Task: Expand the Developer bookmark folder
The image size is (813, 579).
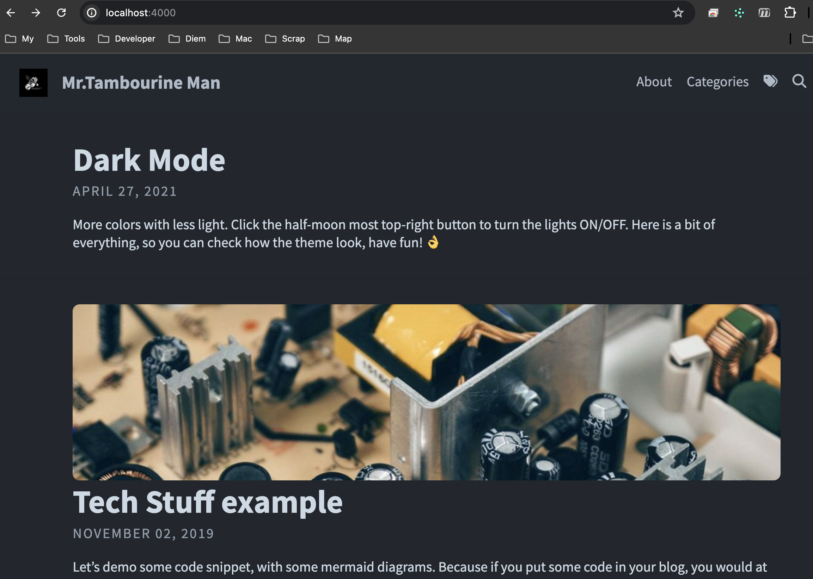Action: click(127, 38)
